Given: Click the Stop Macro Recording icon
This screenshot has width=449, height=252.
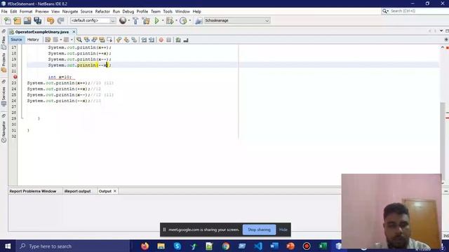Looking at the screenshot, I should pos(168,40).
